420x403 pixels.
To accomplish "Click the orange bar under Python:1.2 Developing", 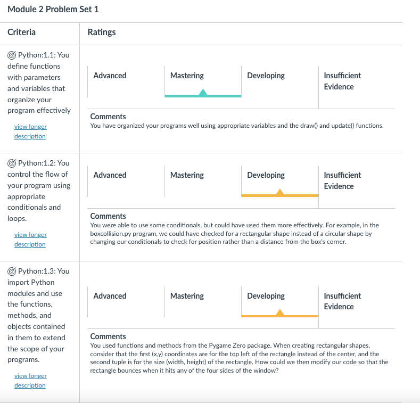I will point(256,195).
